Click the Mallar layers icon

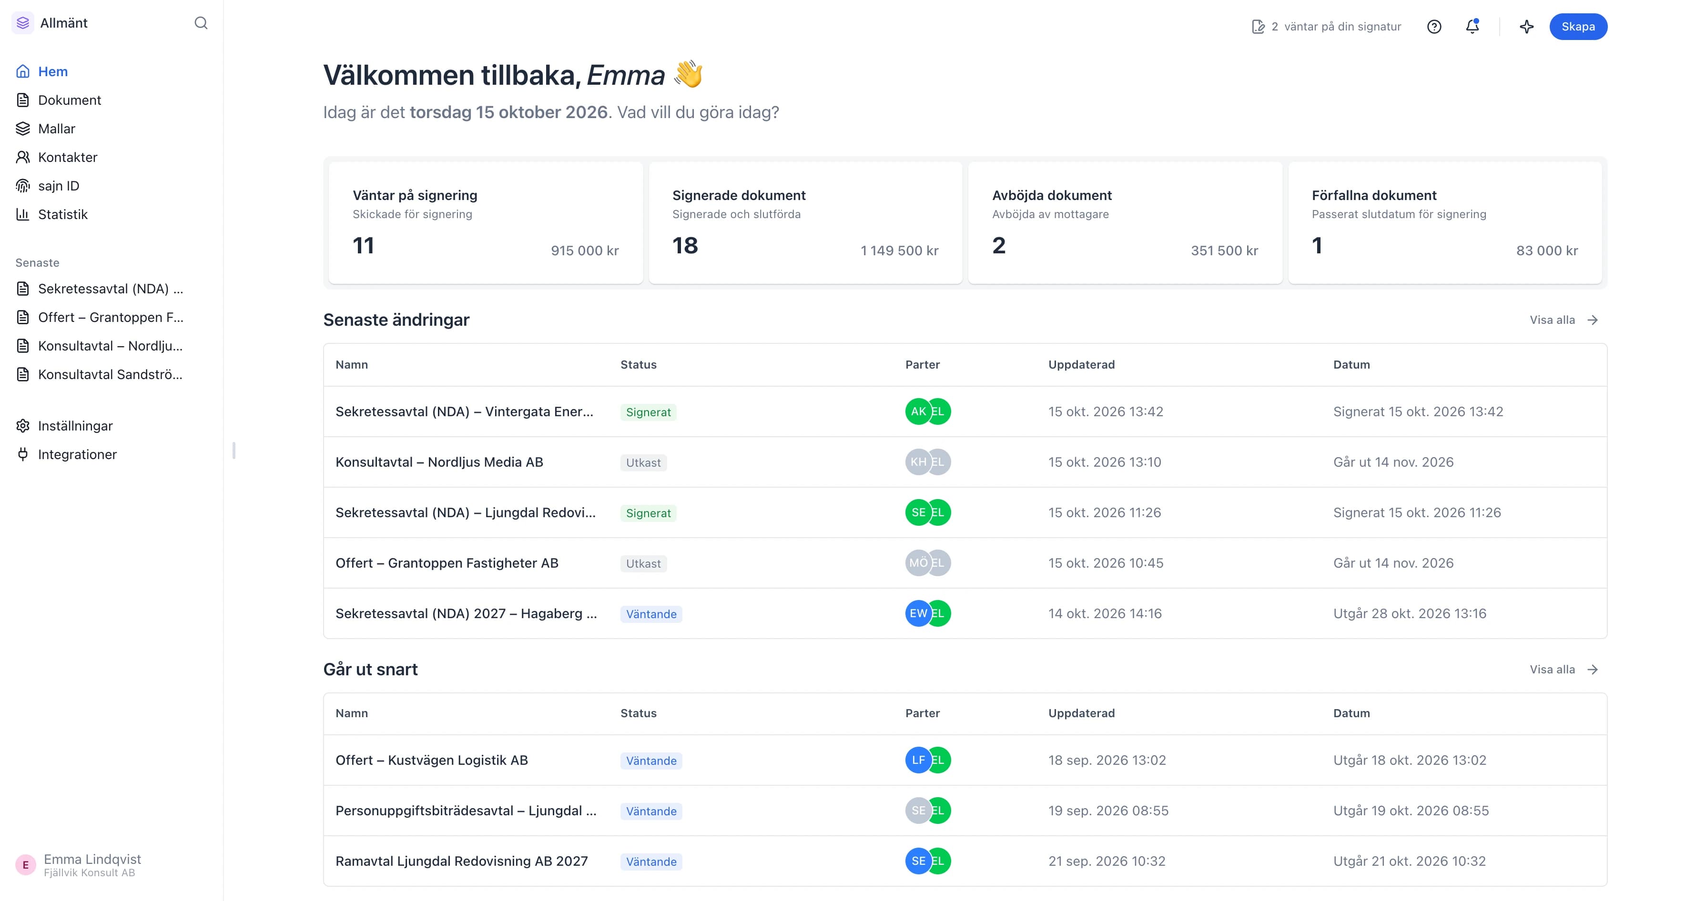point(23,129)
